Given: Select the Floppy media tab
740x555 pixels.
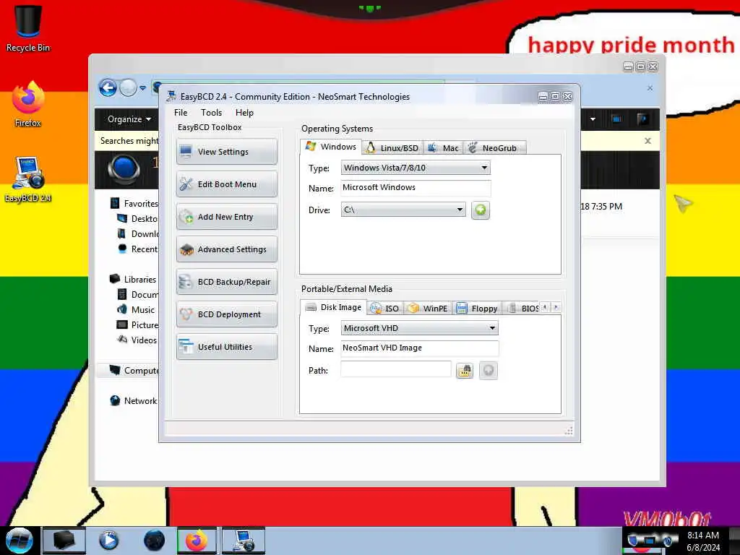Looking at the screenshot, I should click(477, 308).
